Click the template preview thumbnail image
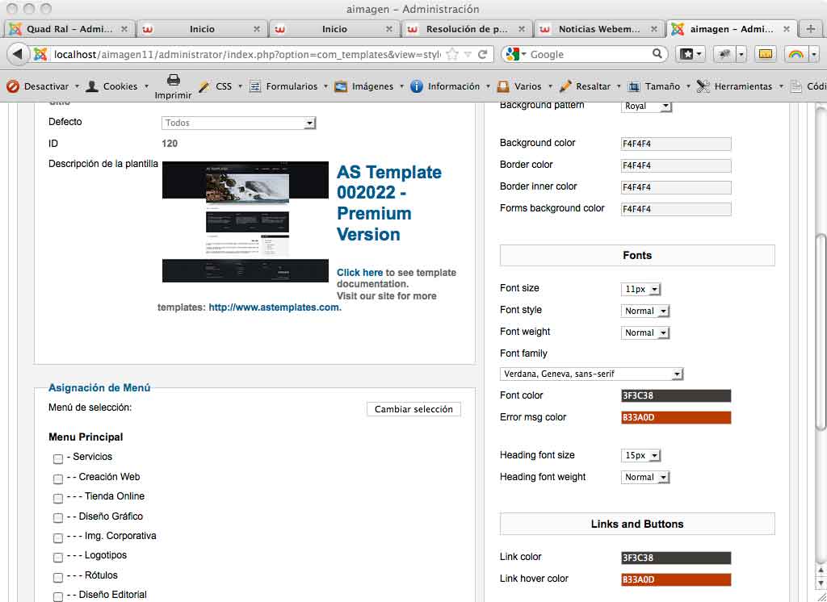The height and width of the screenshot is (602, 827). point(246,221)
